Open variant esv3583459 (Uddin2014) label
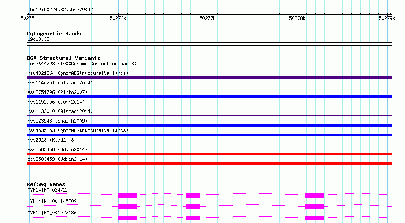The height and width of the screenshot is (223, 405). 57,159
